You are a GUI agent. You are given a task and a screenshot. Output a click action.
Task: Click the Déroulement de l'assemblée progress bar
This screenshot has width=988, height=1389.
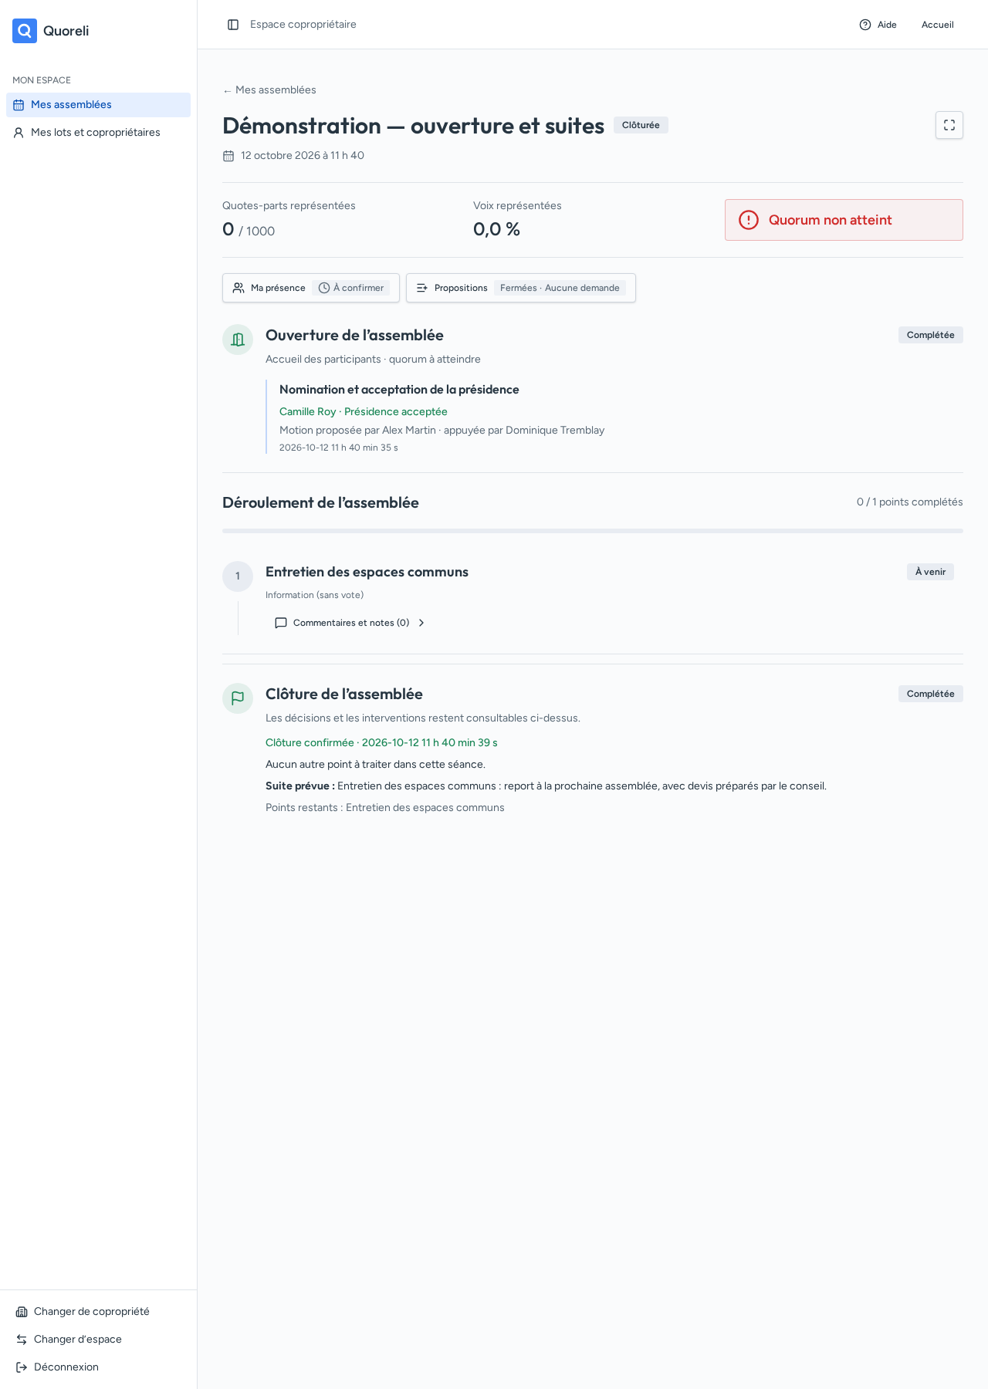[x=593, y=531]
